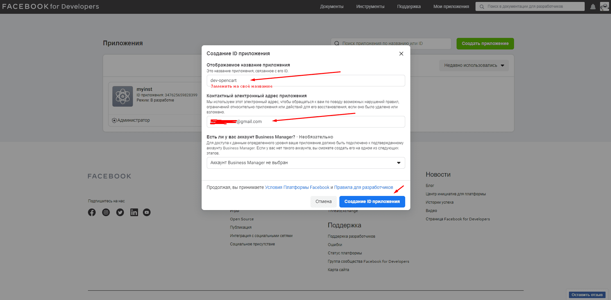Open the 'Недавно использовались' sort dropdown
This screenshot has height=300, width=611.
click(474, 66)
